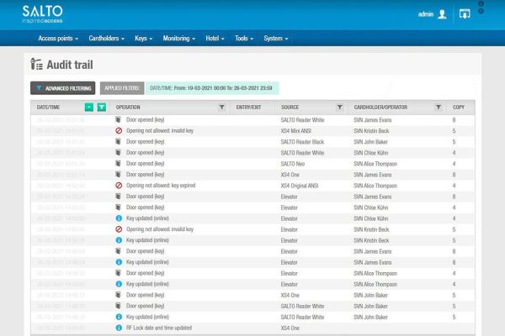This screenshot has height=336, width=505.
Task: Click the admin user profile icon
Action: coord(443,14)
